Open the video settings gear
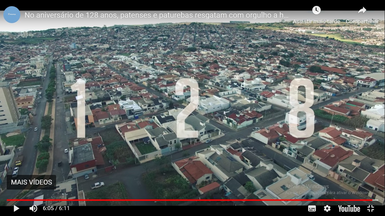385x216 pixels. coord(327,208)
